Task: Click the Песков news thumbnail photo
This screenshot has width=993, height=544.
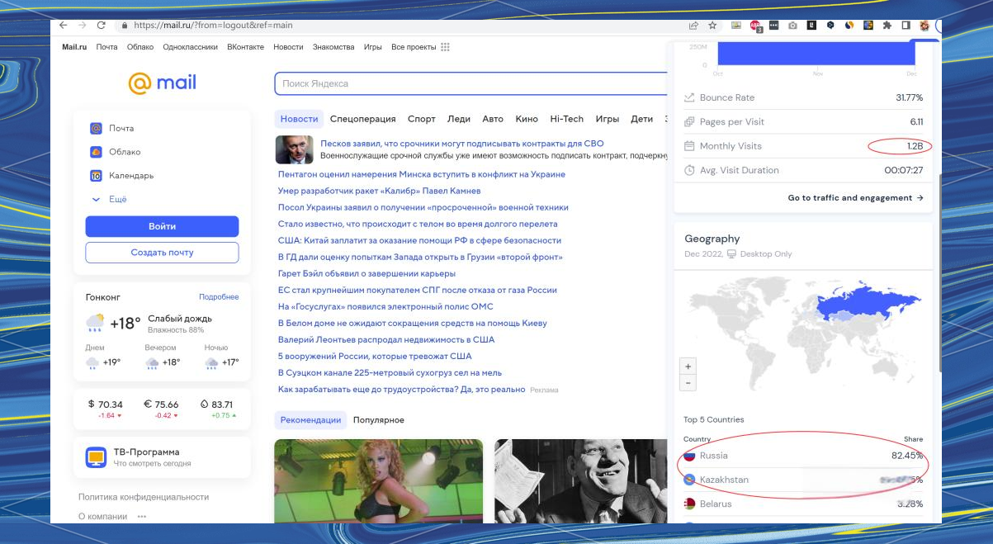Action: 294,149
